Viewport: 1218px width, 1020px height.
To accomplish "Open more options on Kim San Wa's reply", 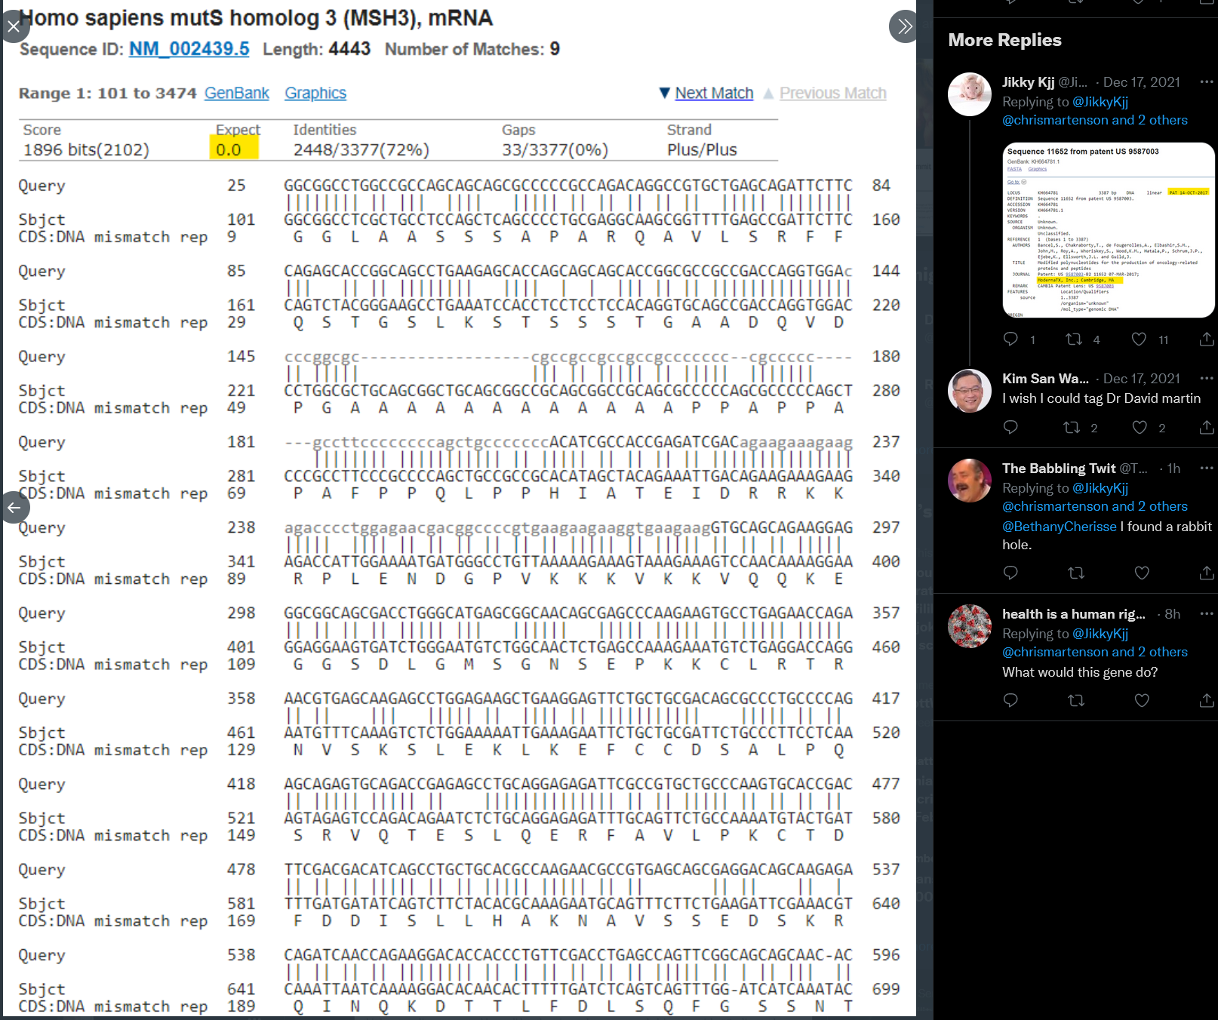I will tap(1207, 379).
